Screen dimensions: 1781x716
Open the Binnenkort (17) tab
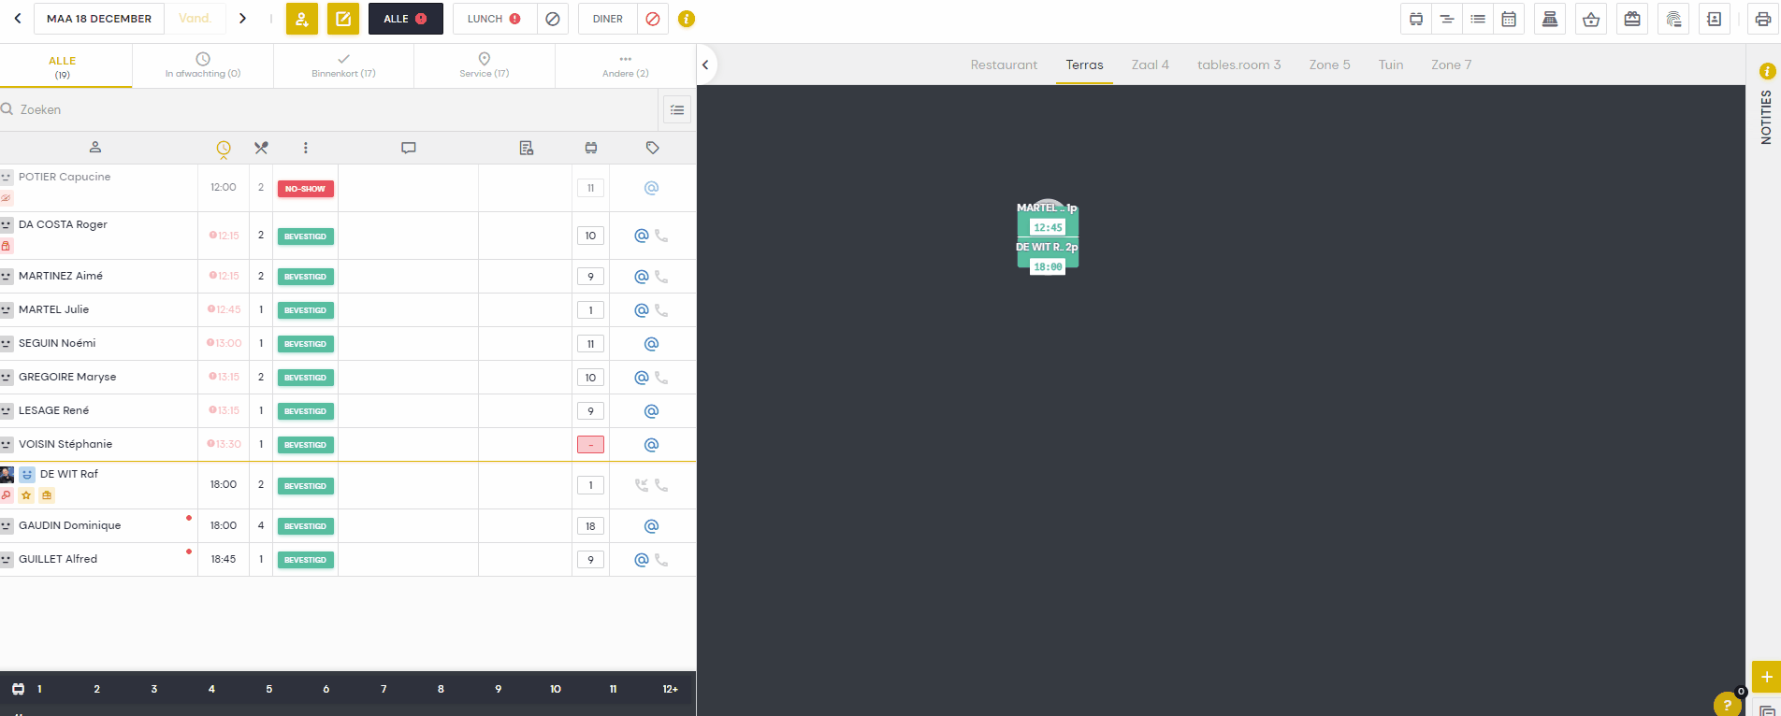click(x=343, y=66)
